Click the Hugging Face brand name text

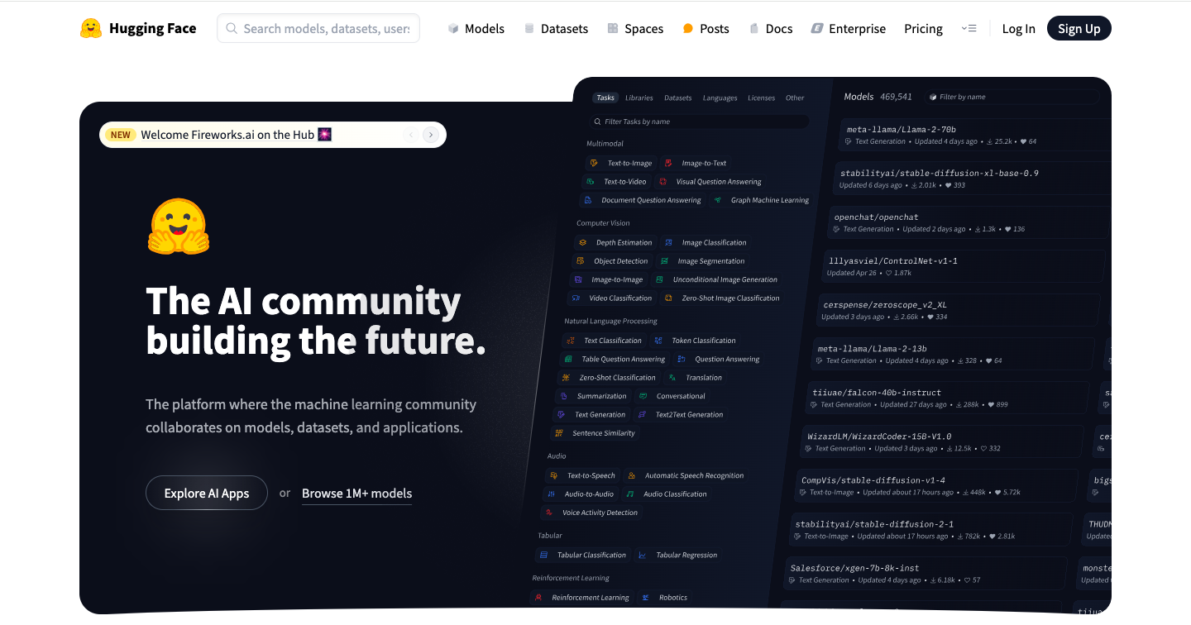click(153, 28)
